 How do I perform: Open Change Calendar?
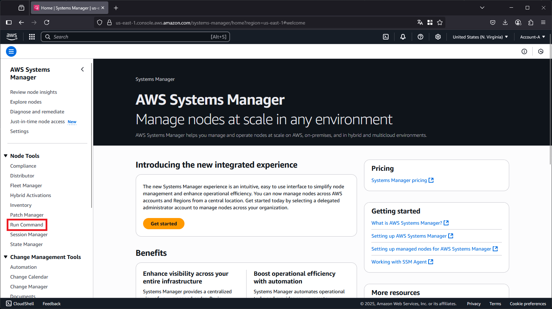(x=29, y=277)
